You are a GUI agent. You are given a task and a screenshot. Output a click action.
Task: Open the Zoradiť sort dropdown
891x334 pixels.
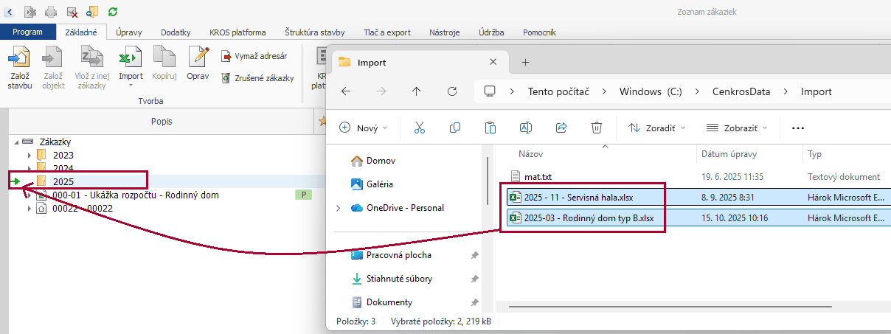pyautogui.click(x=656, y=128)
